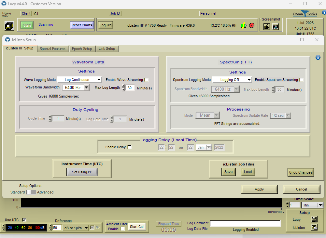Click the Job ID label button

[x=115, y=13]
